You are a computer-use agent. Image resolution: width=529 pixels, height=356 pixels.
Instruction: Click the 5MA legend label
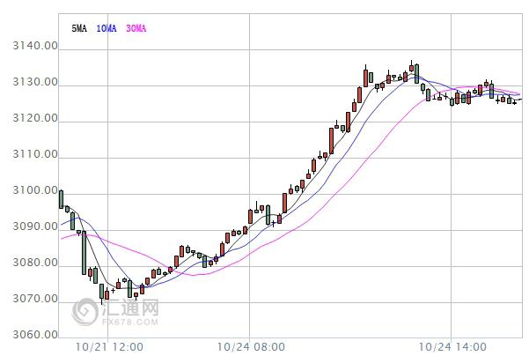[79, 28]
